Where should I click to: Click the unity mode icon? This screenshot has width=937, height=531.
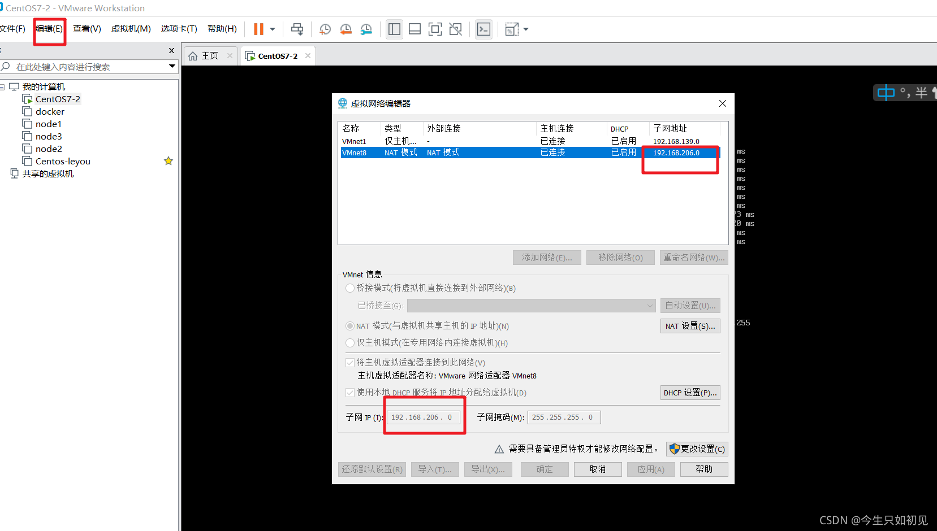455,29
